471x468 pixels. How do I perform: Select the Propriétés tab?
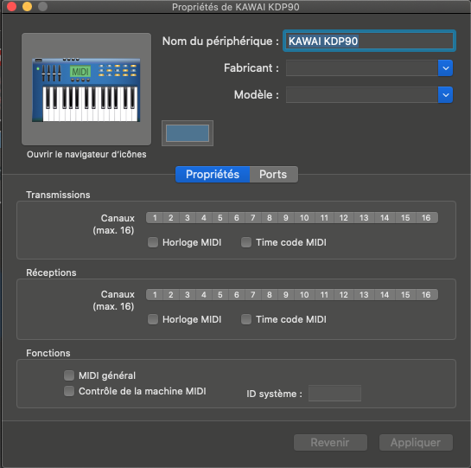click(x=213, y=175)
